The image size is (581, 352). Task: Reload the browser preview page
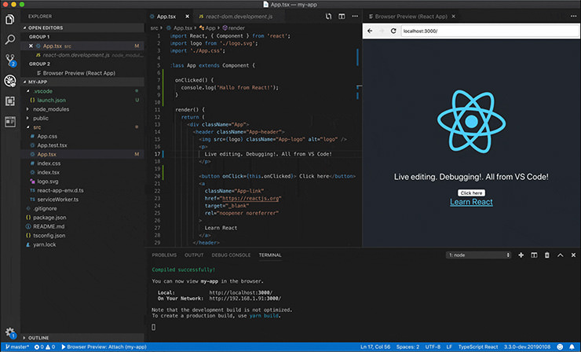392,31
